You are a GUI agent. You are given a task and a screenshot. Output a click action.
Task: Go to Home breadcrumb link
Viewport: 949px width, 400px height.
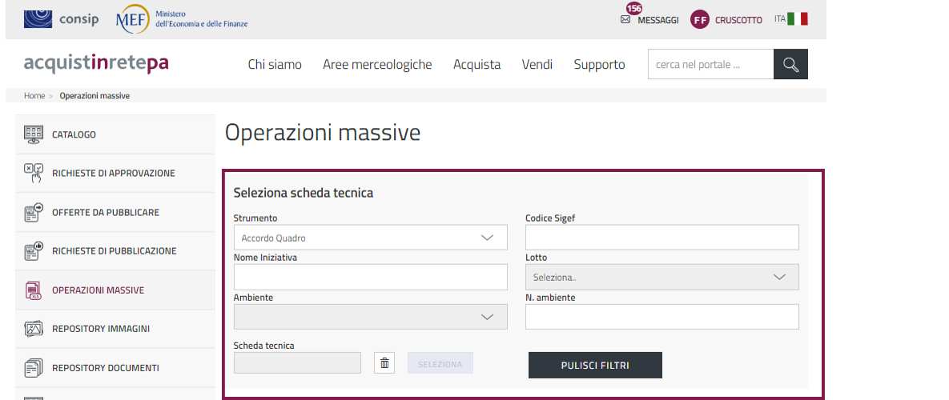tap(34, 96)
